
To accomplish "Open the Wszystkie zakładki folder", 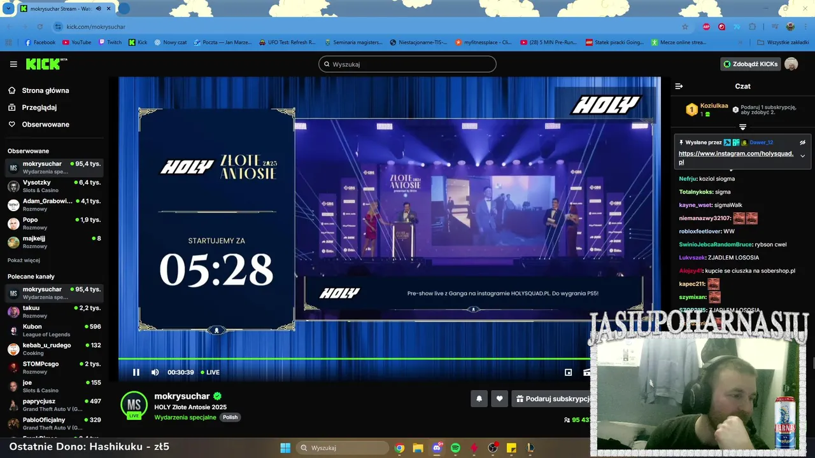I will click(783, 43).
